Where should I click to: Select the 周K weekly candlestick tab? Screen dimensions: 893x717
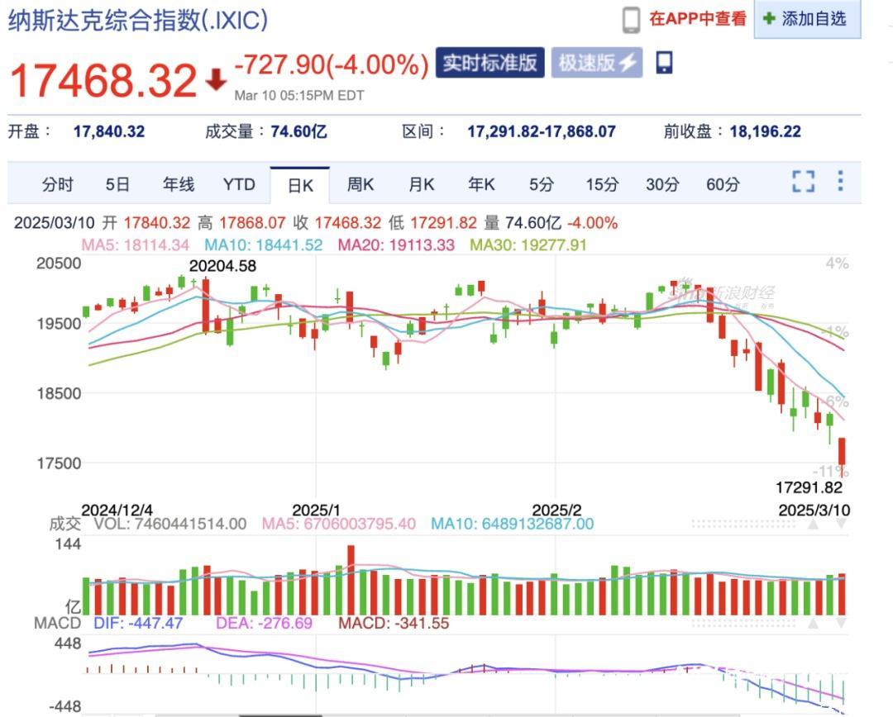(x=361, y=185)
